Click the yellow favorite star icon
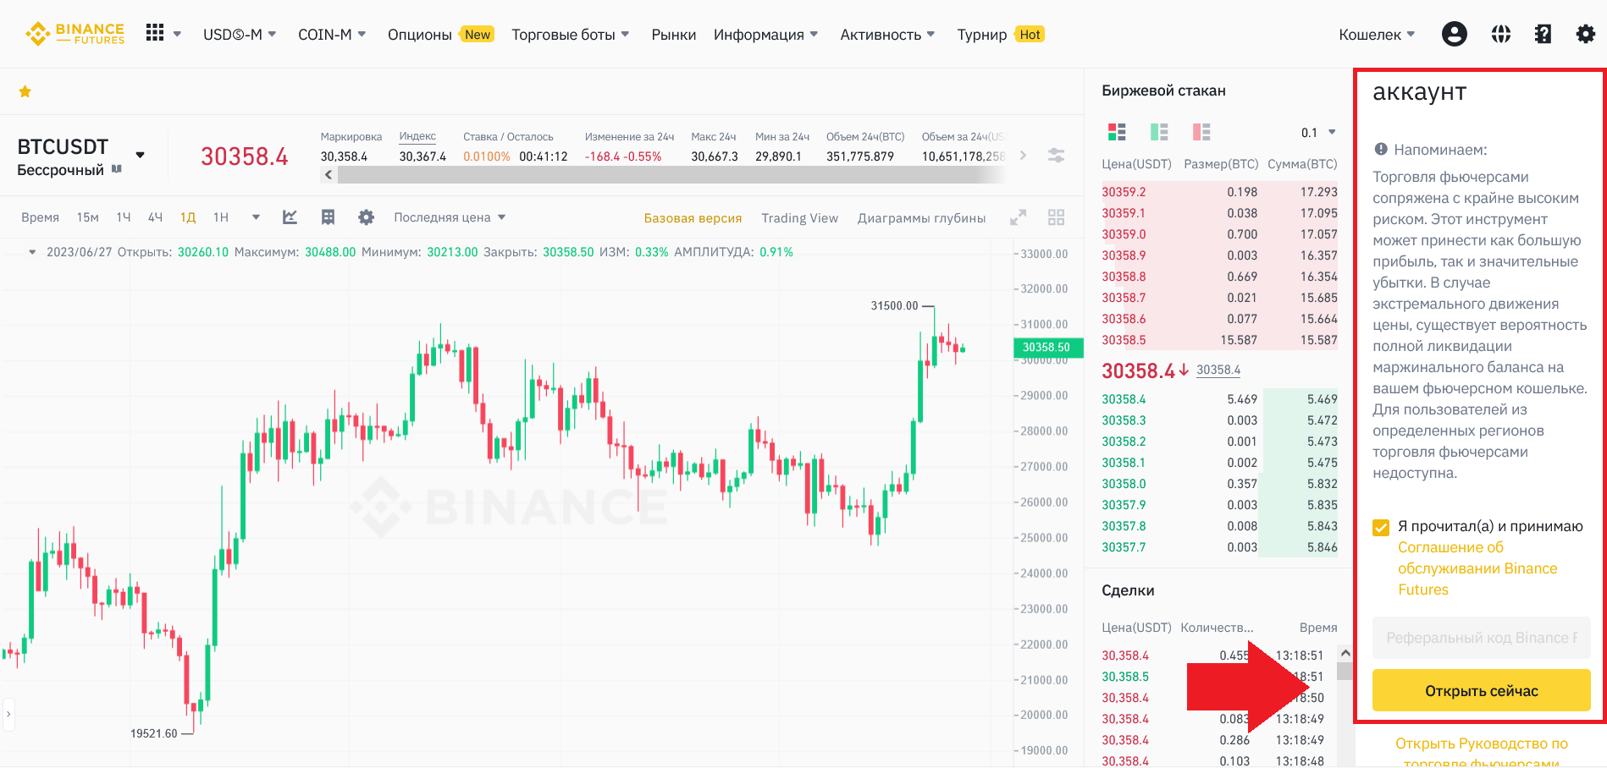Screen dimensions: 1607x768 25,91
